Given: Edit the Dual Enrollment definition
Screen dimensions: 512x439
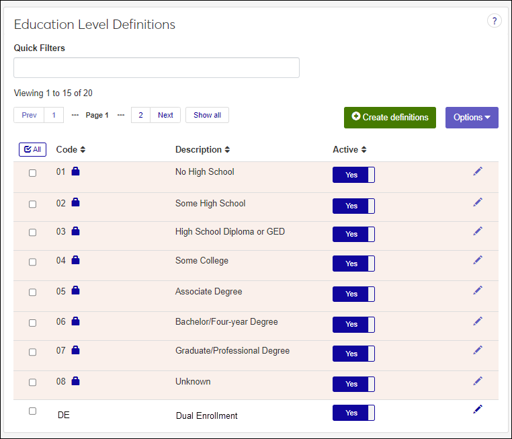Looking at the screenshot, I should (x=478, y=409).
